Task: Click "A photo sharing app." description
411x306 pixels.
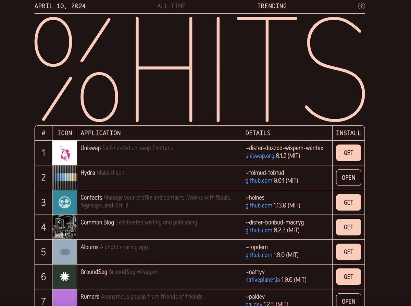Action: (x=124, y=247)
